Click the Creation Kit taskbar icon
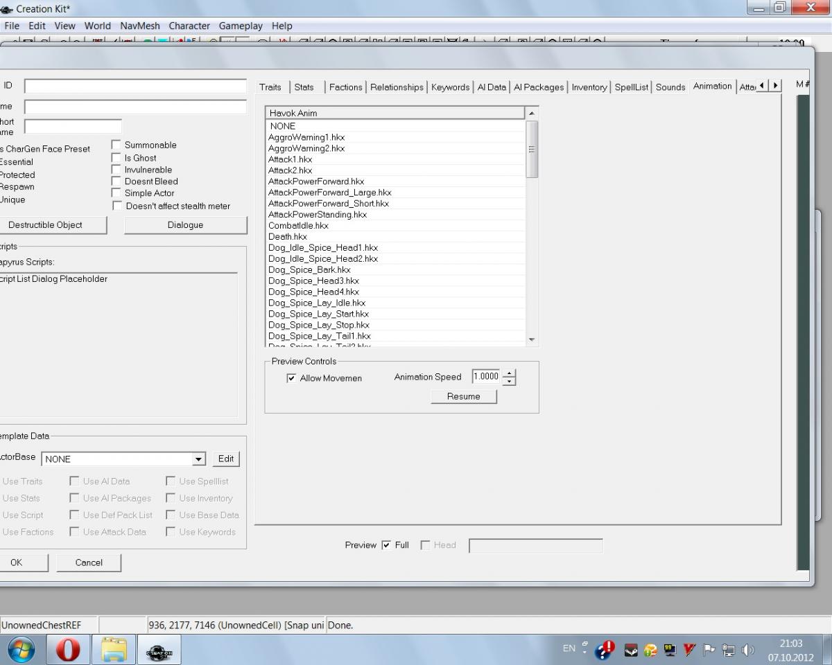 pyautogui.click(x=159, y=650)
